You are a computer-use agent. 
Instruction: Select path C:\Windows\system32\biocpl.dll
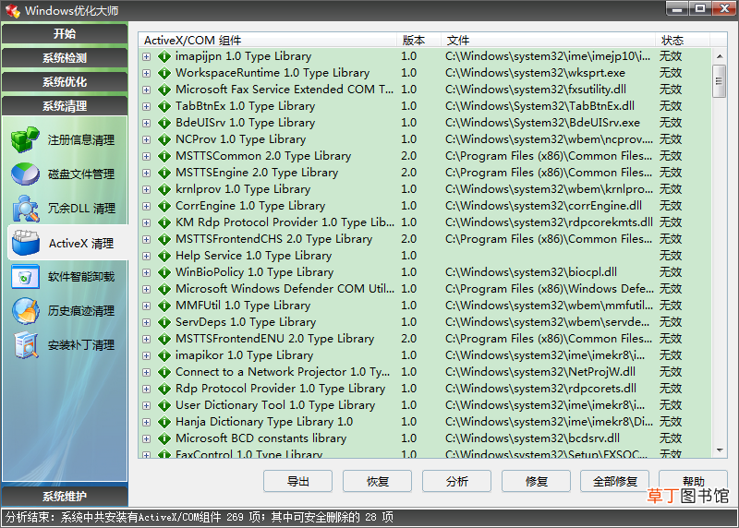[530, 272]
